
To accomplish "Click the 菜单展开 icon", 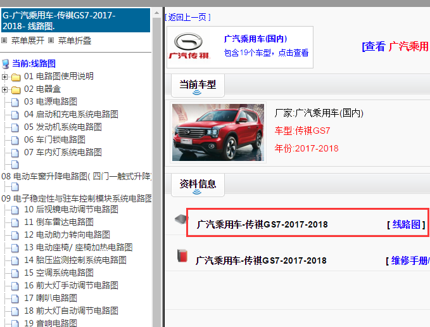I will click(4, 41).
